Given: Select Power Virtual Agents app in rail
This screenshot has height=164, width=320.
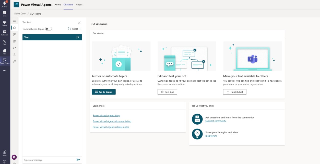Looking at the screenshot, I should [5, 61].
